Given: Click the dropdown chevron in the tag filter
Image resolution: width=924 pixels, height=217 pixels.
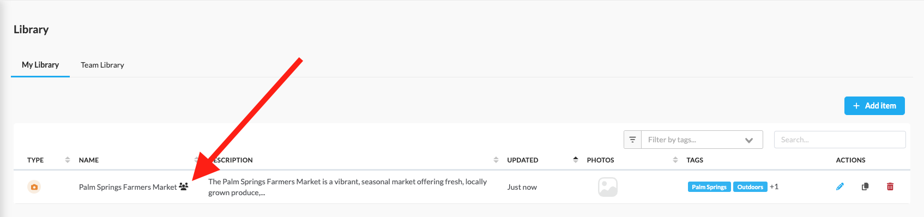Looking at the screenshot, I should 749,140.
